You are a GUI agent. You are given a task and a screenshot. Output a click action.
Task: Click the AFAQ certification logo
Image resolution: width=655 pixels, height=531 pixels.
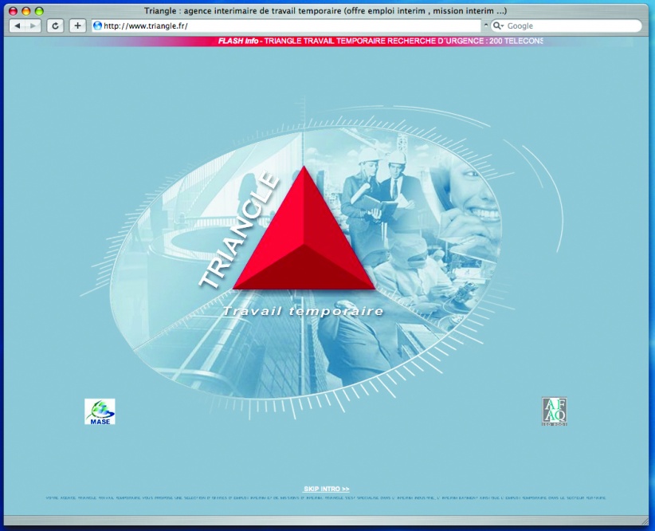point(555,411)
